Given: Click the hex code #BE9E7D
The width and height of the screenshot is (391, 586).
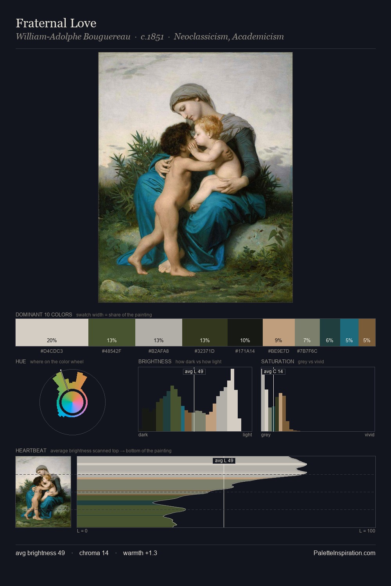Looking at the screenshot, I should tap(278, 351).
